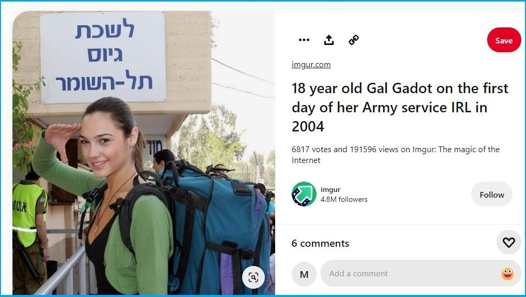Click the teal backpack in the photo
526x297 pixels.
point(218,228)
